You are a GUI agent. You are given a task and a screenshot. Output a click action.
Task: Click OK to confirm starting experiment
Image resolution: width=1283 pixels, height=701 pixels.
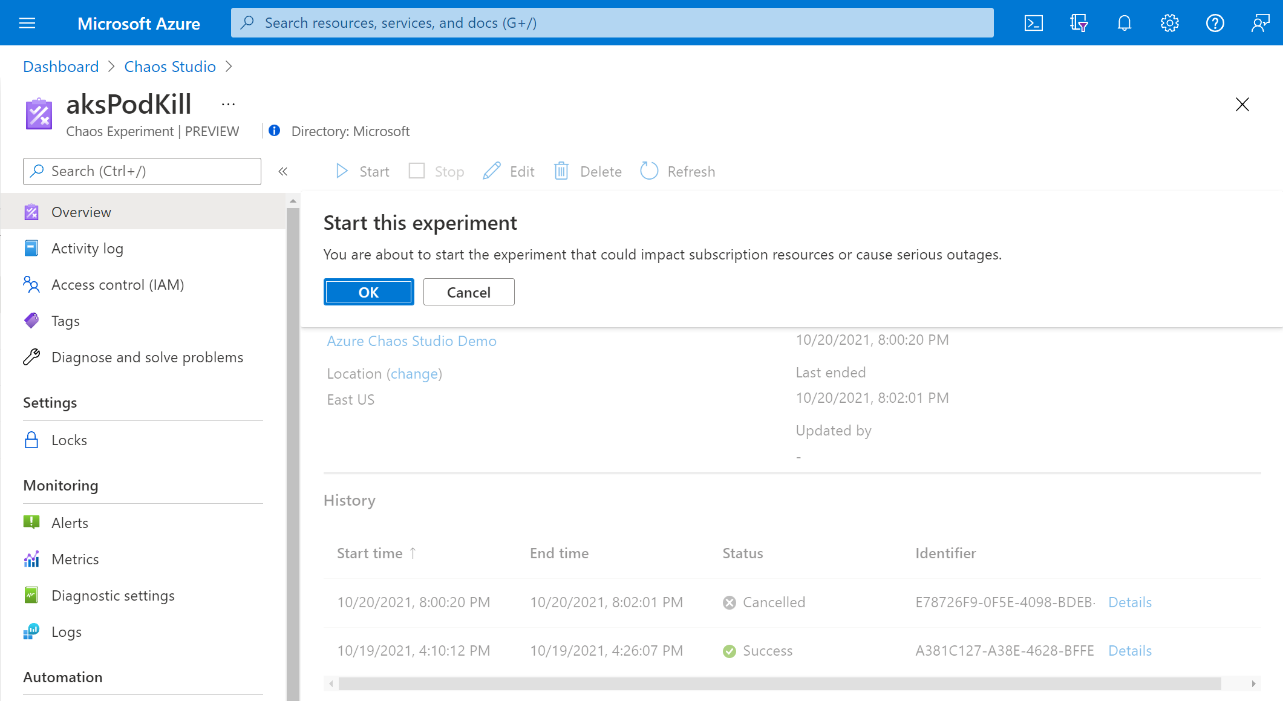coord(368,291)
